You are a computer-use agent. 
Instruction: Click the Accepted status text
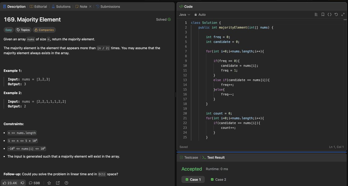(191, 169)
